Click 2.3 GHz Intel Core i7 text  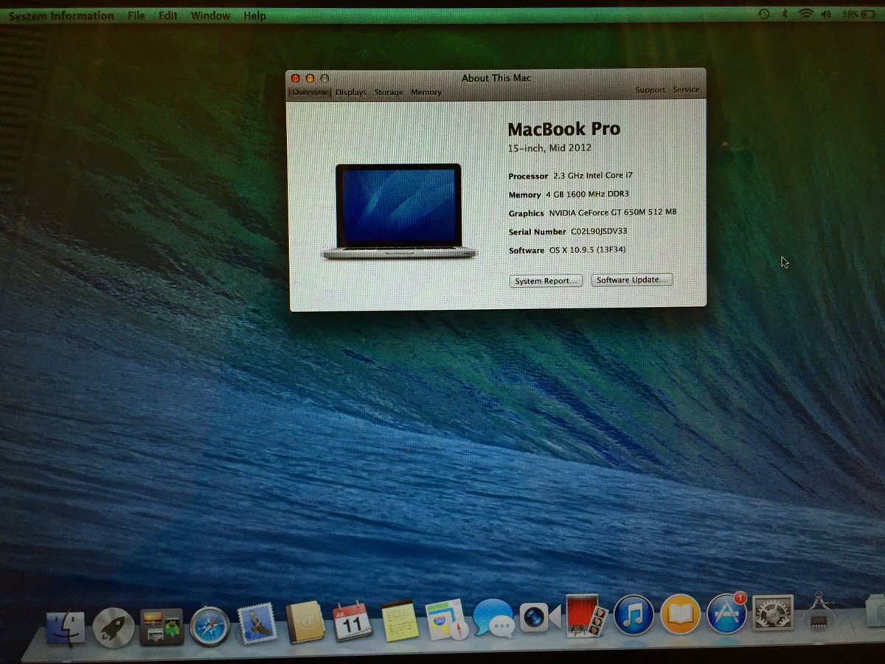pyautogui.click(x=593, y=176)
